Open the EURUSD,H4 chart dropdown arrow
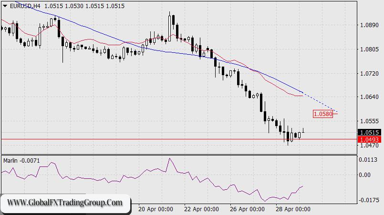The image size is (384, 215). [5, 6]
